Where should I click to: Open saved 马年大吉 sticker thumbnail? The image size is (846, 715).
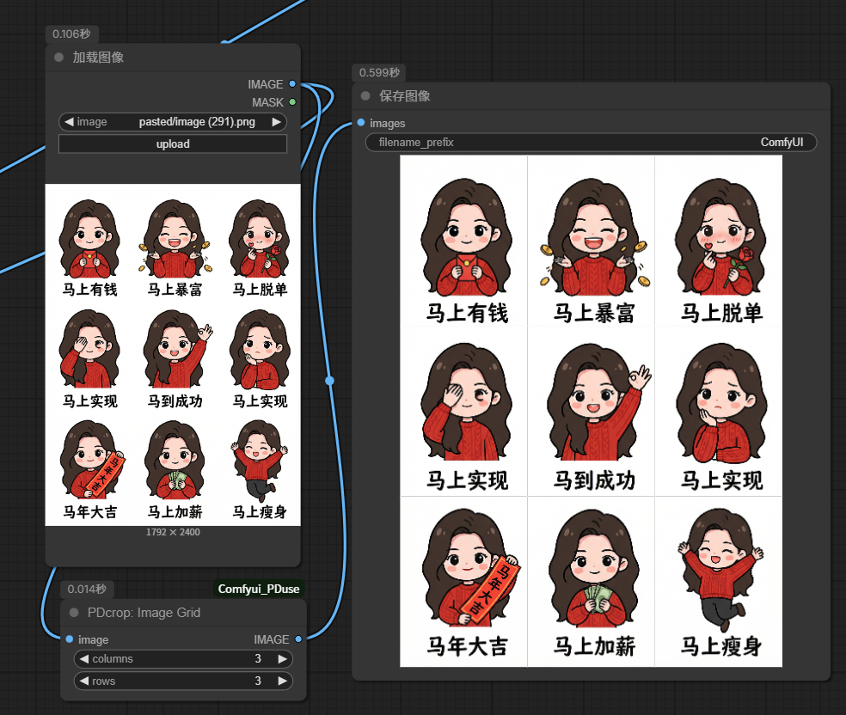tap(463, 582)
